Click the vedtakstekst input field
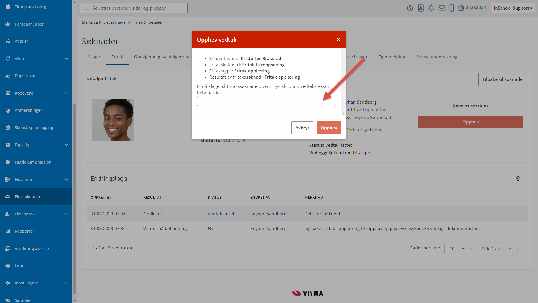This screenshot has width=538, height=303. (x=266, y=101)
